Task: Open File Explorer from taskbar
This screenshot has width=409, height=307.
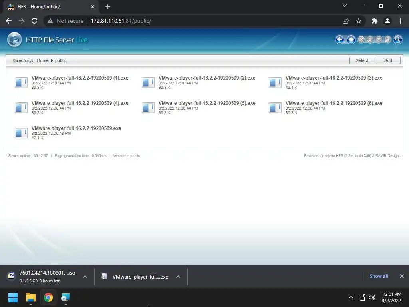Action: (x=30, y=297)
